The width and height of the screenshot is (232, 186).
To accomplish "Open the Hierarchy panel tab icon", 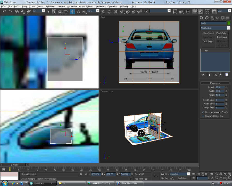I will (x=212, y=18).
